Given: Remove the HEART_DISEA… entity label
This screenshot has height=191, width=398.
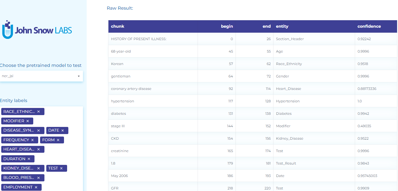Looking at the screenshot, I should click(x=39, y=149).
